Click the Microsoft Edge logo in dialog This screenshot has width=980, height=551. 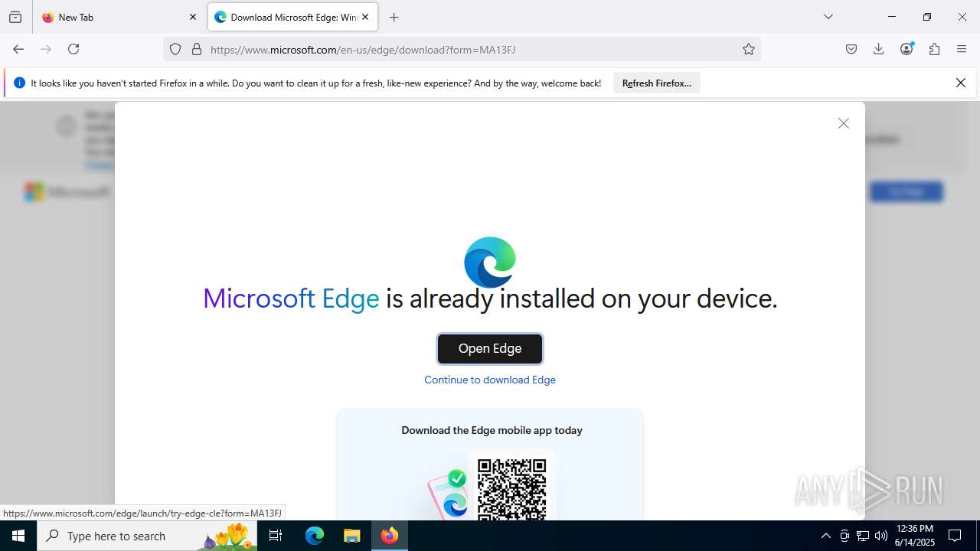click(490, 262)
